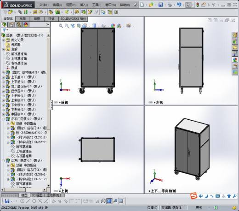Image resolution: width=239 pixels, height=211 pixels.
Task: Select the 原点 origin tree item
Action: [x=14, y=68]
